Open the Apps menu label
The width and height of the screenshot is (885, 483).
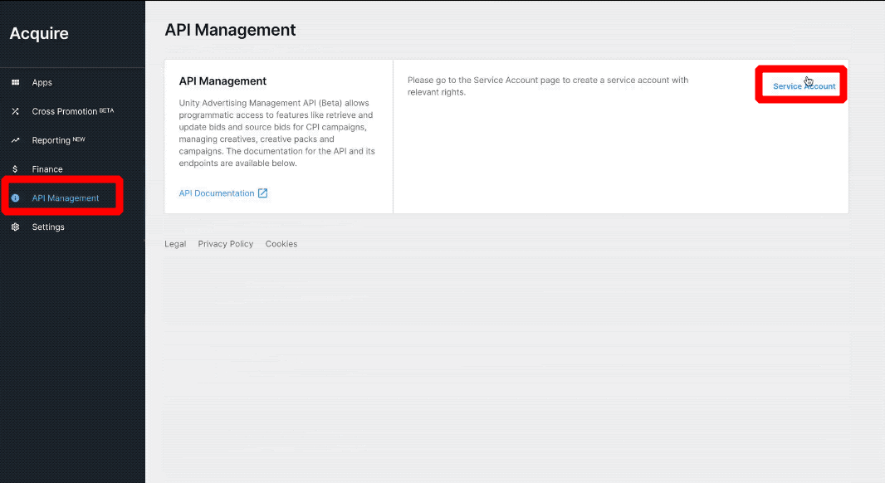tap(42, 83)
